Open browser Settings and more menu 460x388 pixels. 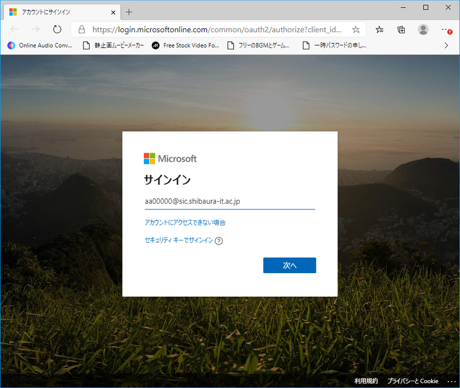(446, 29)
